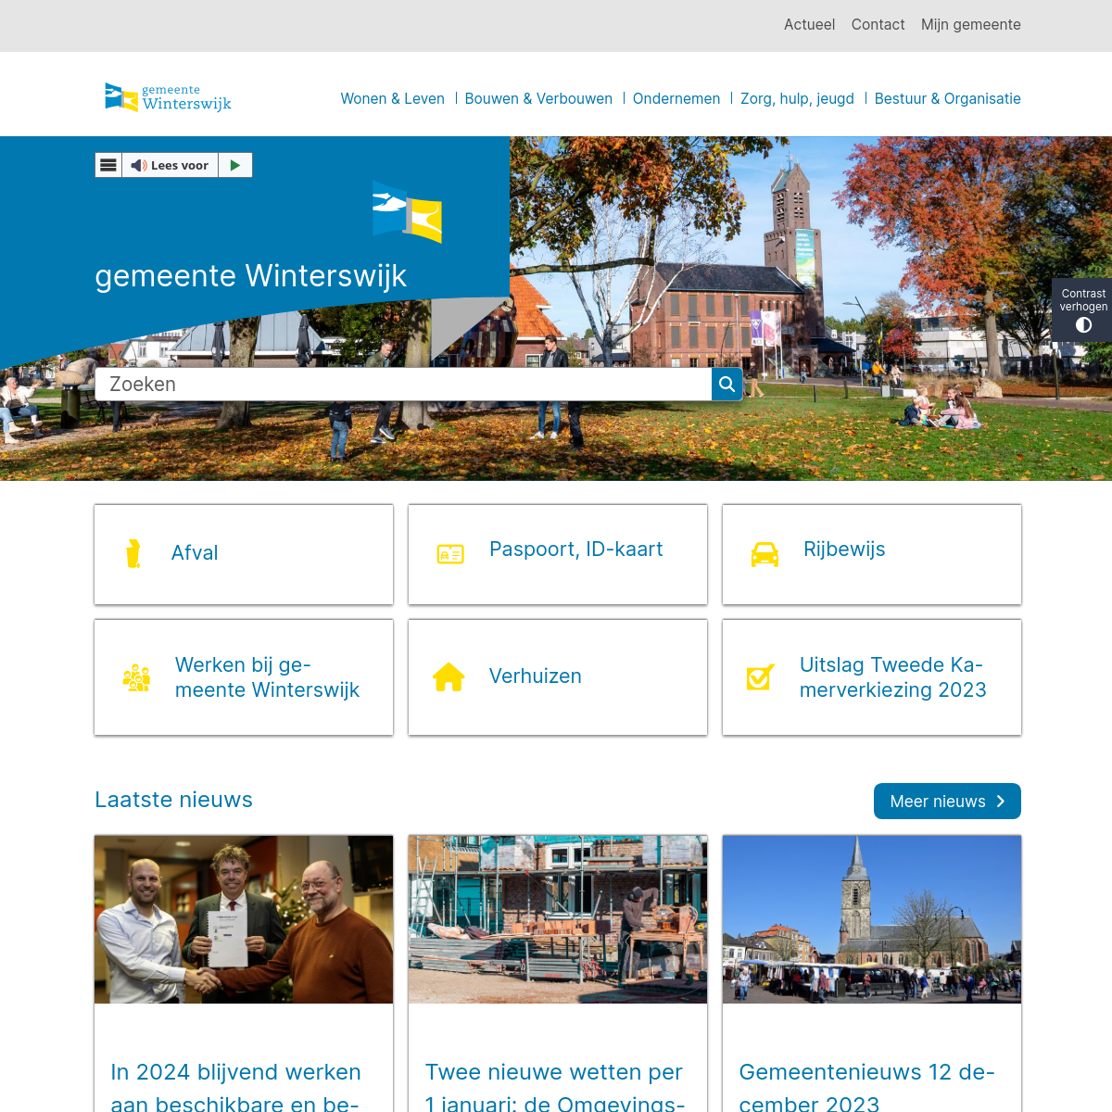Click the Verhuizen house icon
The height and width of the screenshot is (1112, 1112).
tap(449, 677)
